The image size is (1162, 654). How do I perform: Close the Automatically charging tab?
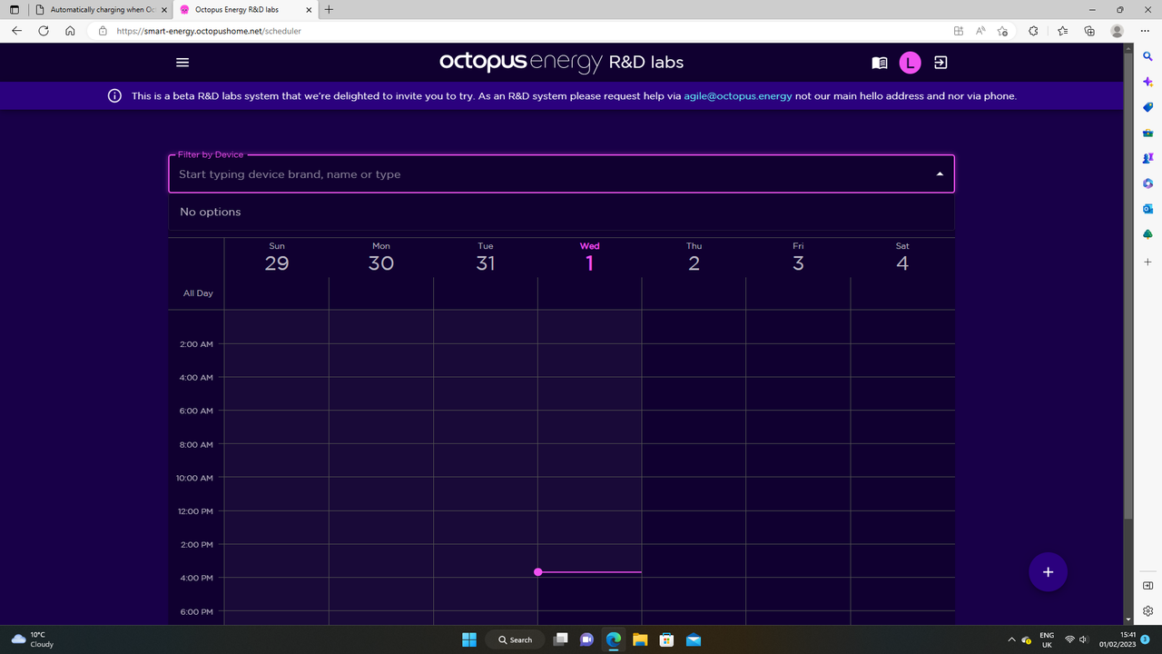click(162, 9)
